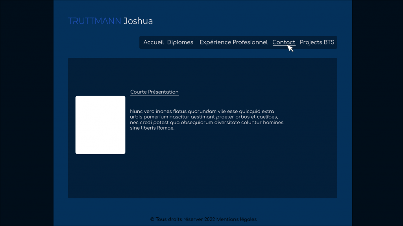Click the © copyright symbol in footer
The image size is (403, 226).
[152, 219]
